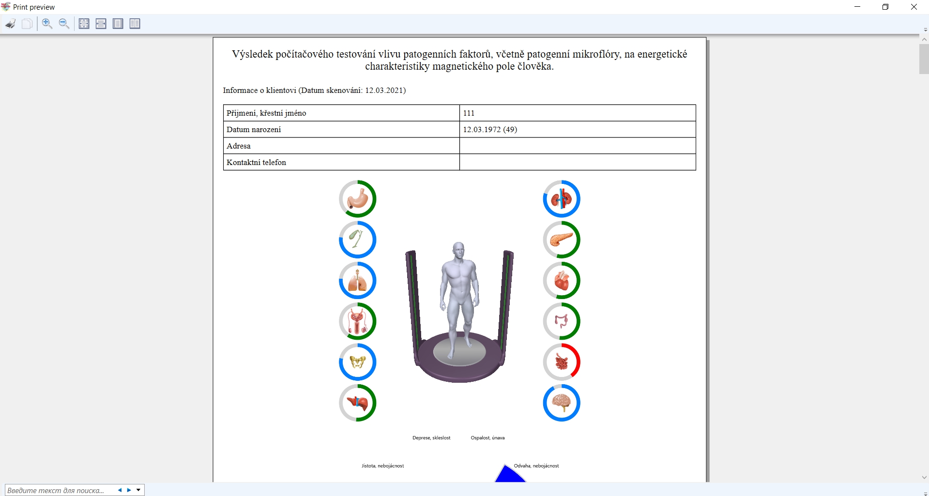Click the printer icon to print
Screen dimensions: 929x496
(11, 24)
